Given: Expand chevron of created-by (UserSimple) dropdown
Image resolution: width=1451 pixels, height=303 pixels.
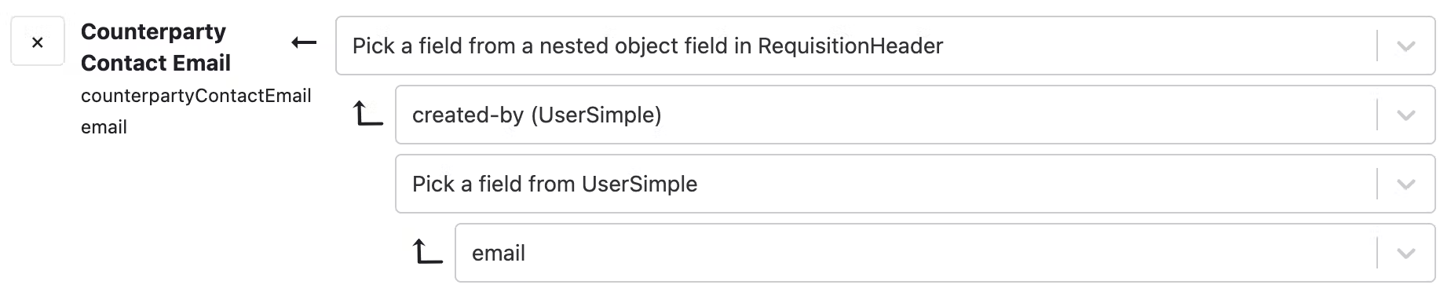Looking at the screenshot, I should tap(1405, 115).
